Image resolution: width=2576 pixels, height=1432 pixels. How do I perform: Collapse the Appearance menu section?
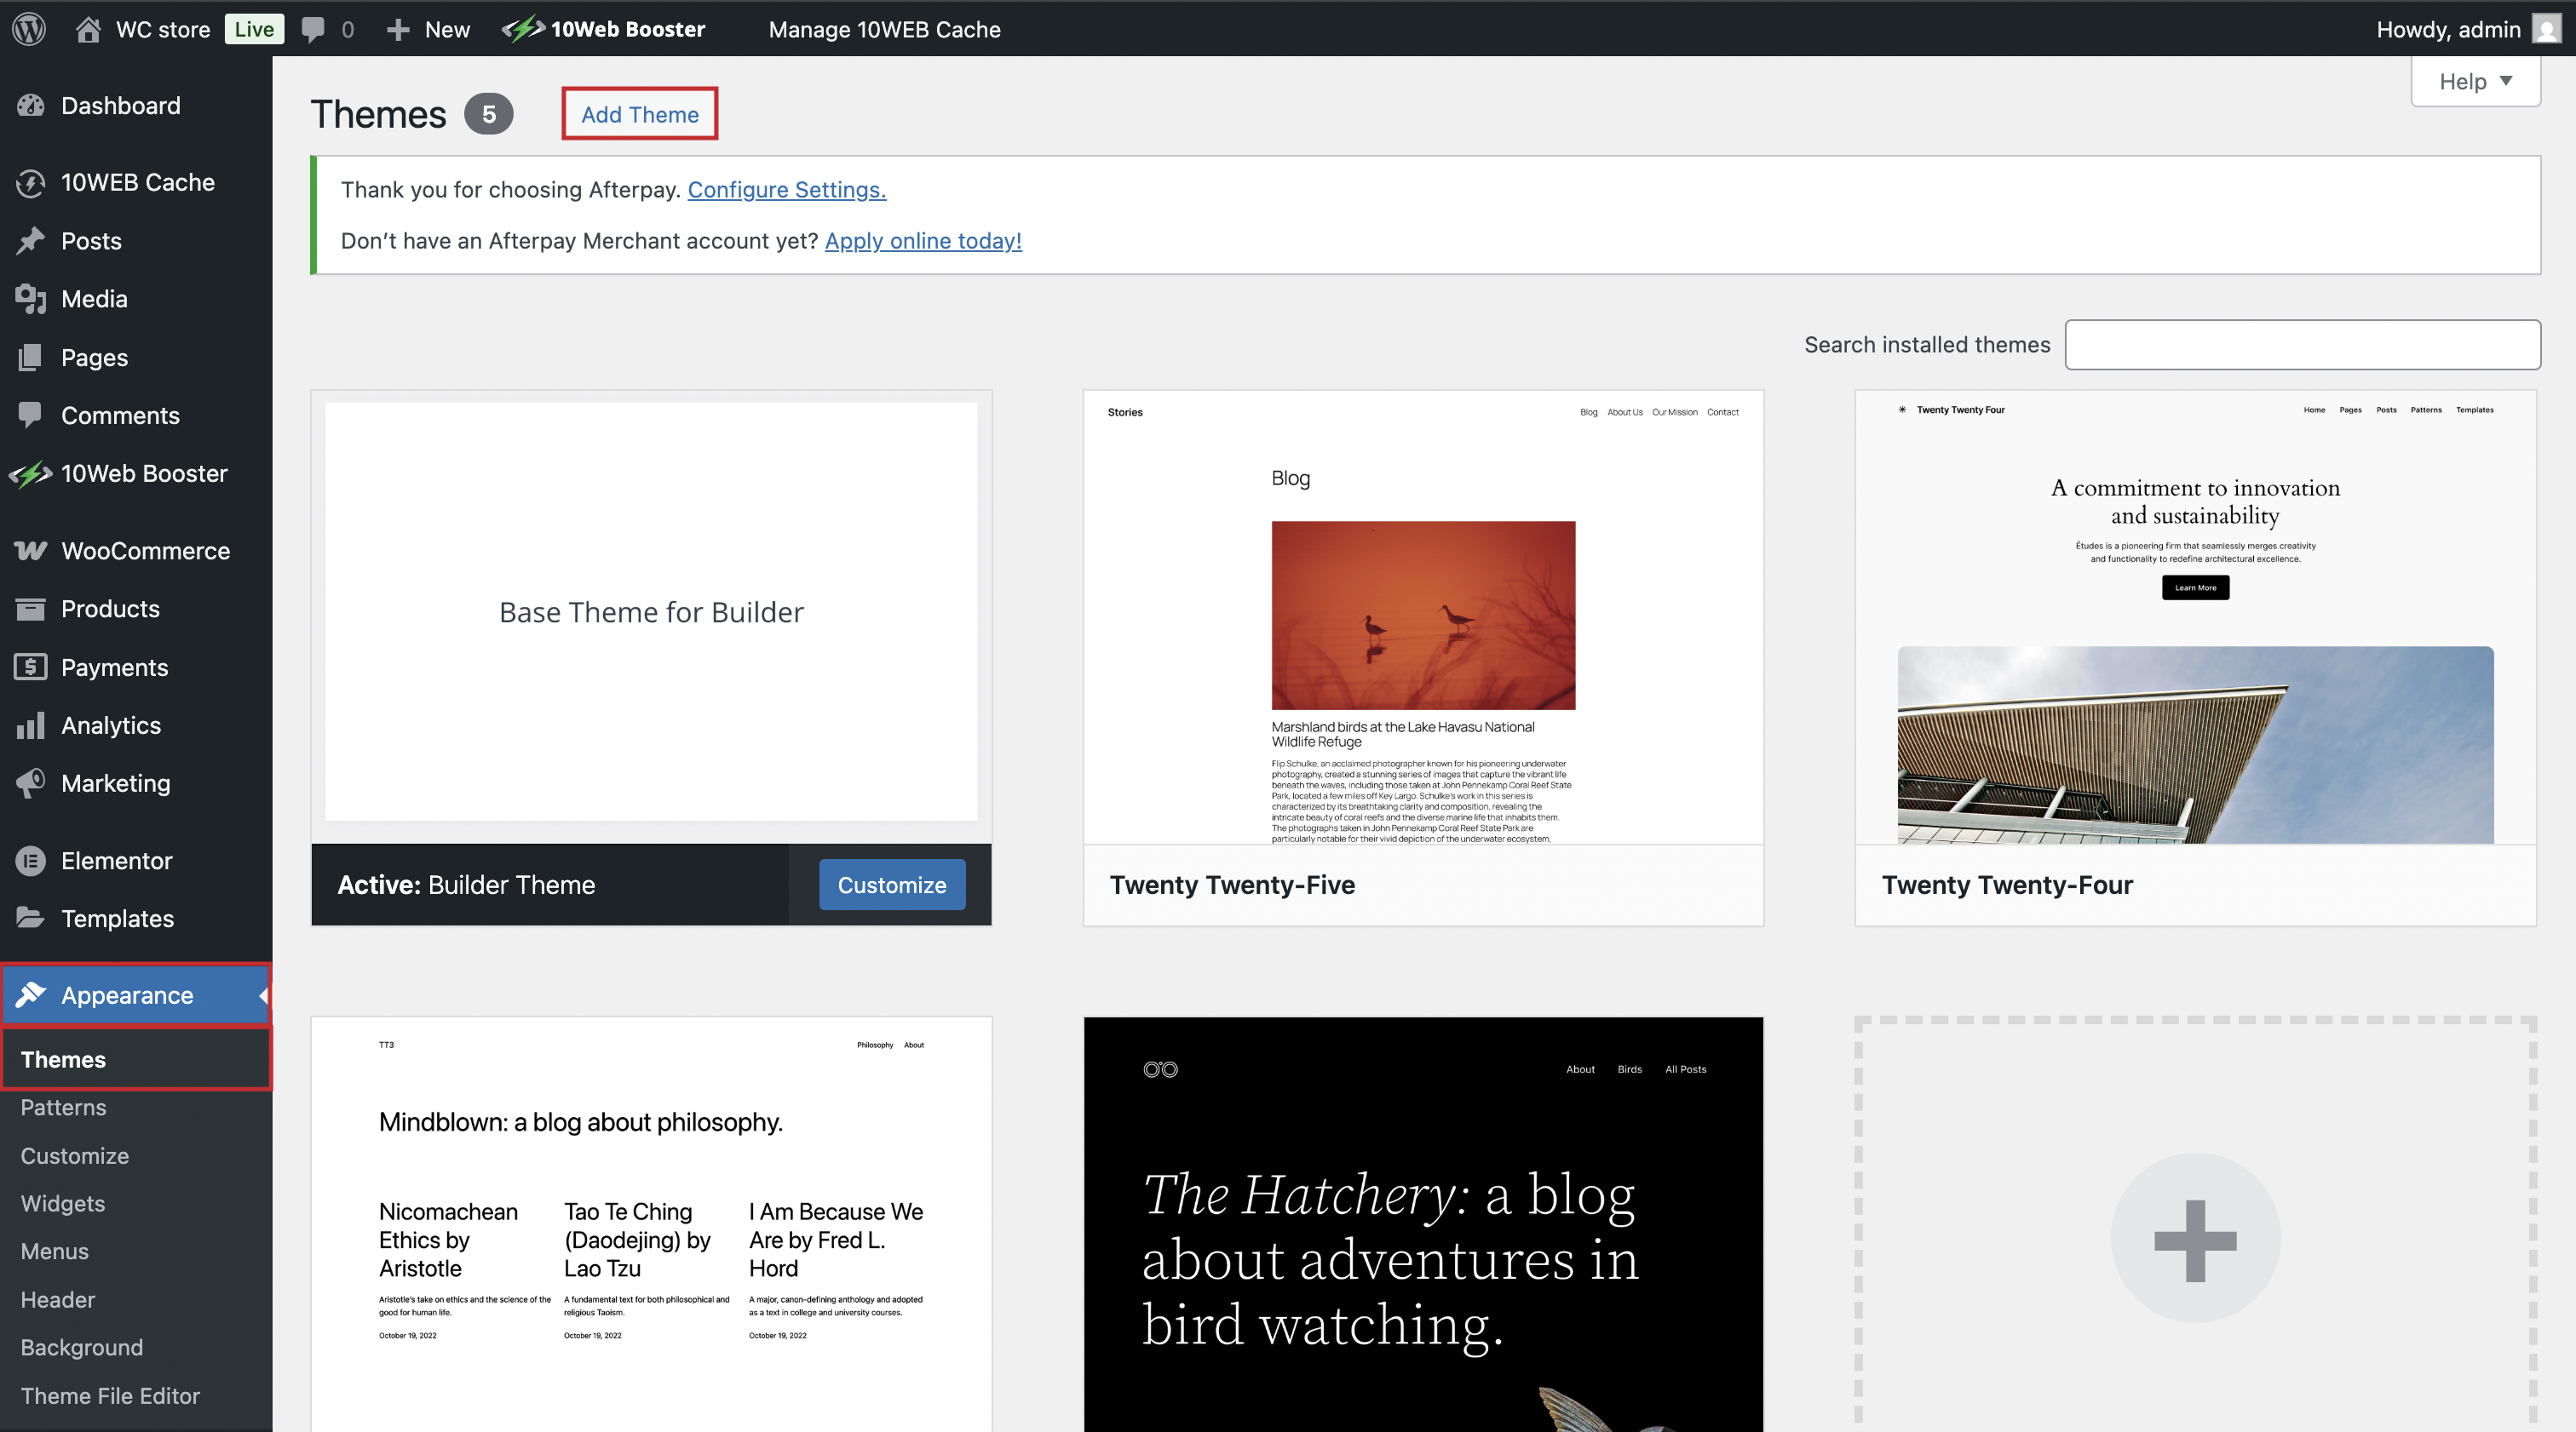tap(127, 995)
